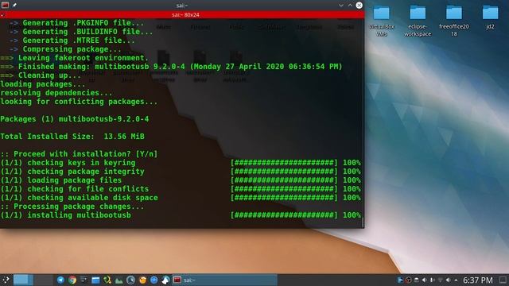This screenshot has height=286, width=509.
Task: Click the progress bar beside 'installing multibootusb'
Action: click(x=284, y=215)
